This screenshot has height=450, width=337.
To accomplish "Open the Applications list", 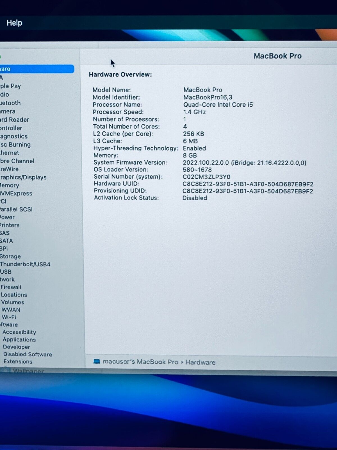I will [19, 339].
